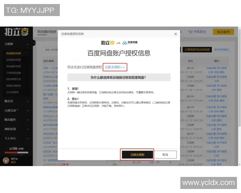Click the 名称/编号 column header

49,61
